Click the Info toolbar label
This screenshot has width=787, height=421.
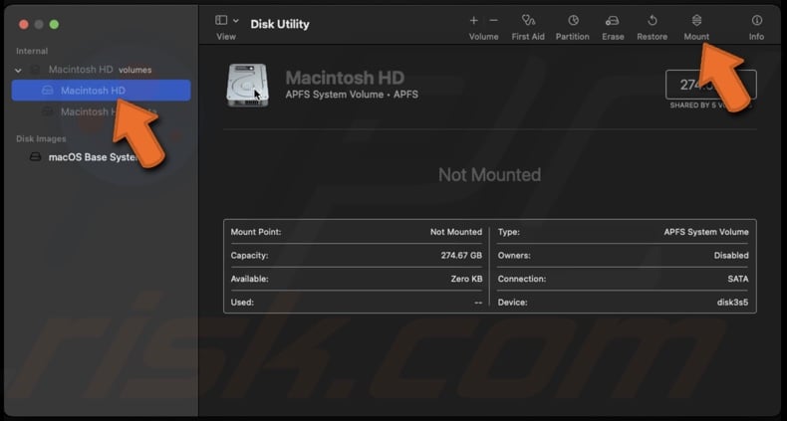[756, 37]
